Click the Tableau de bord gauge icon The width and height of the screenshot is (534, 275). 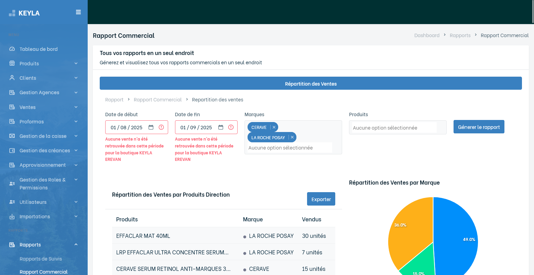point(12,49)
